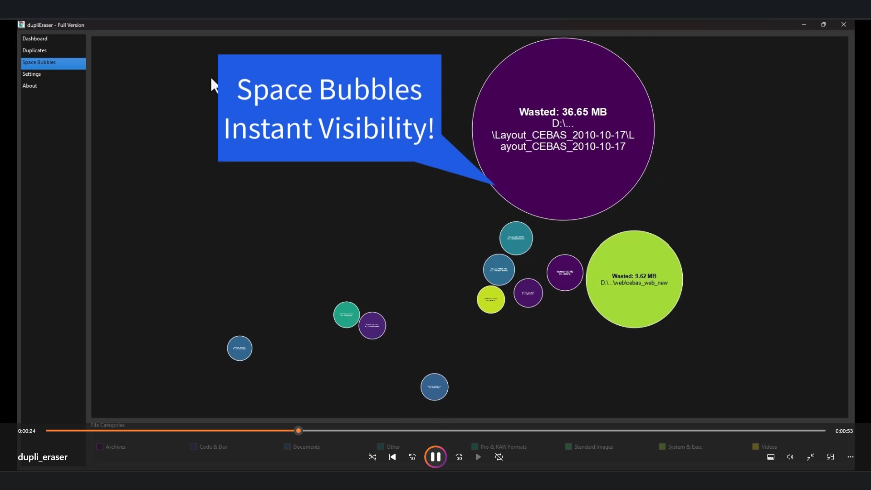The image size is (871, 490).
Task: Rewind 10 seconds
Action: coord(412,457)
